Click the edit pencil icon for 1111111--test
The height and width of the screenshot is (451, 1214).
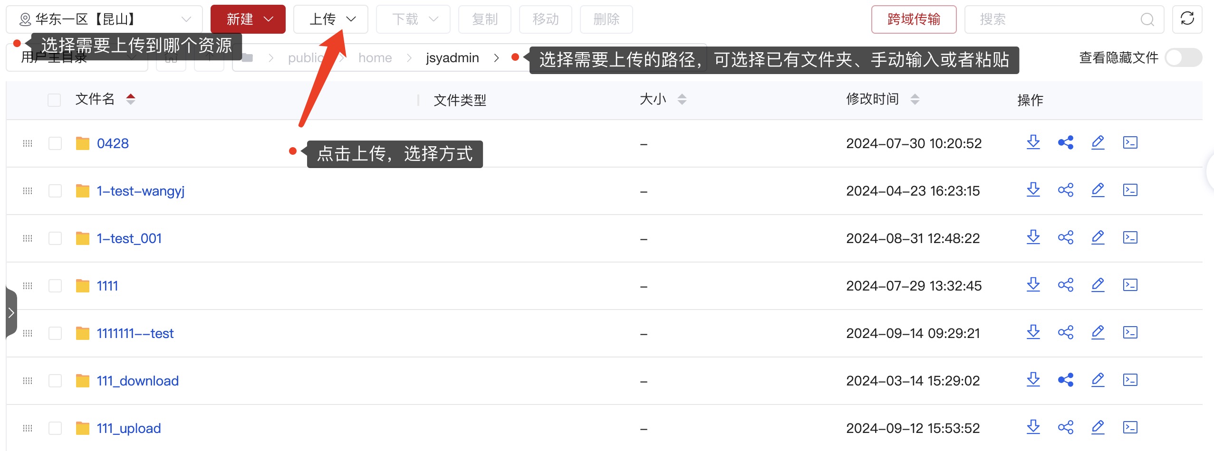(1098, 332)
